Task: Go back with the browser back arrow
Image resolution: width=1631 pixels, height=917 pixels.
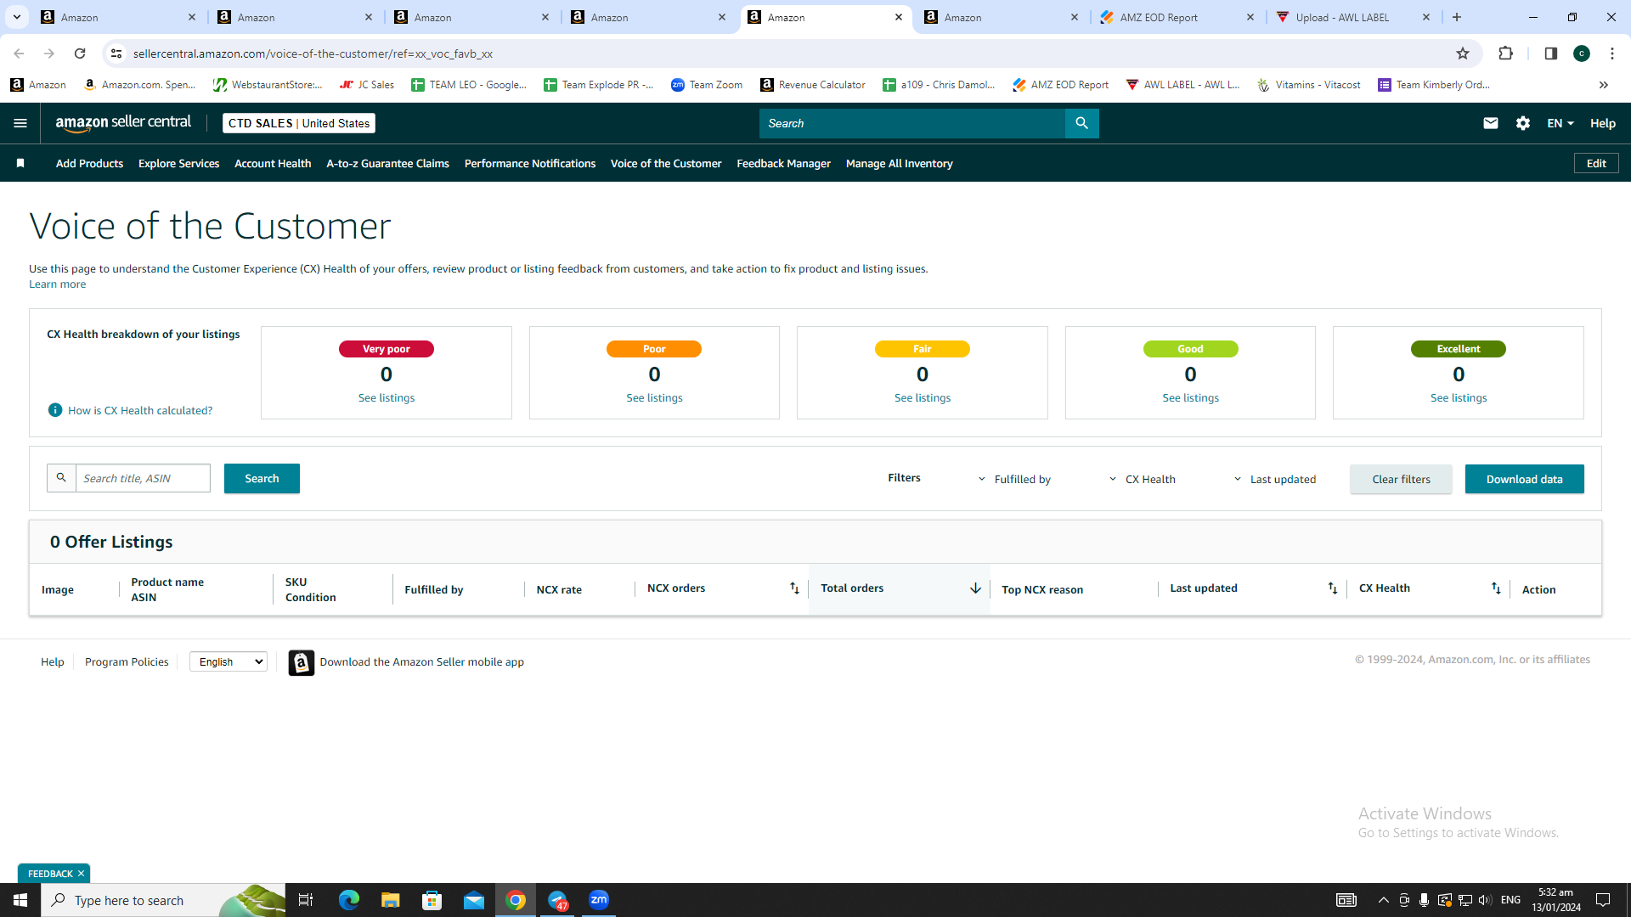Action: pos(19,53)
